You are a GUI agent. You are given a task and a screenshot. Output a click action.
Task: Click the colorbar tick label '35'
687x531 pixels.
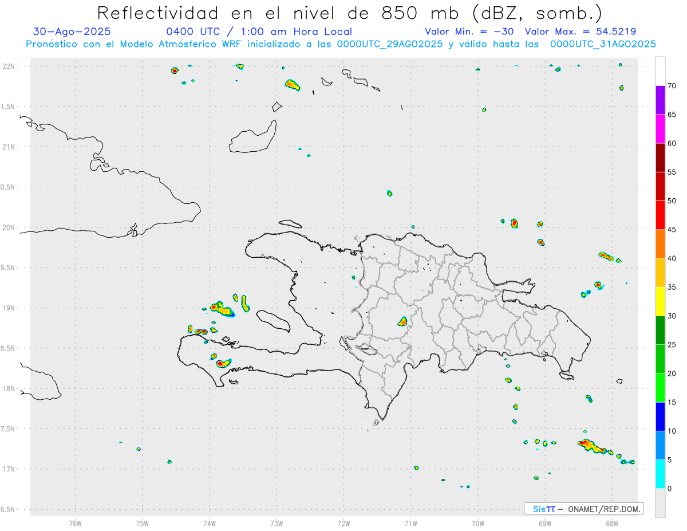coord(672,287)
